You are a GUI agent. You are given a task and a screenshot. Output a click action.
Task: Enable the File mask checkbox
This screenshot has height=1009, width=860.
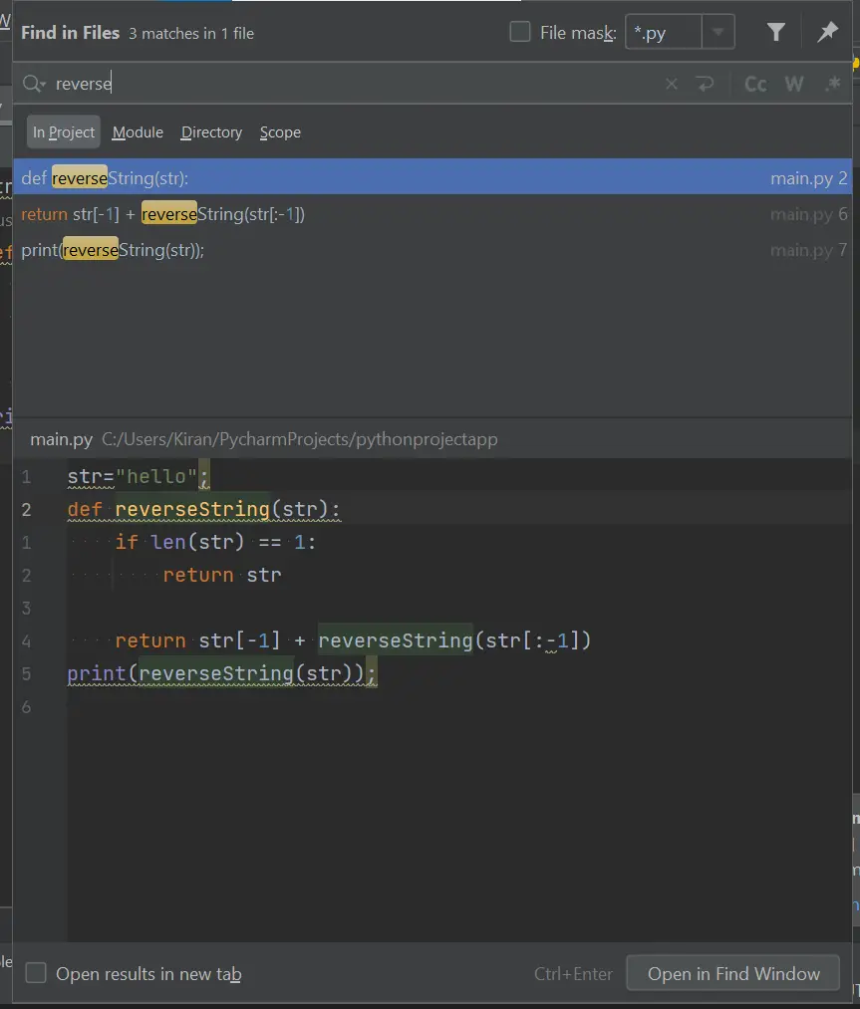click(x=520, y=32)
